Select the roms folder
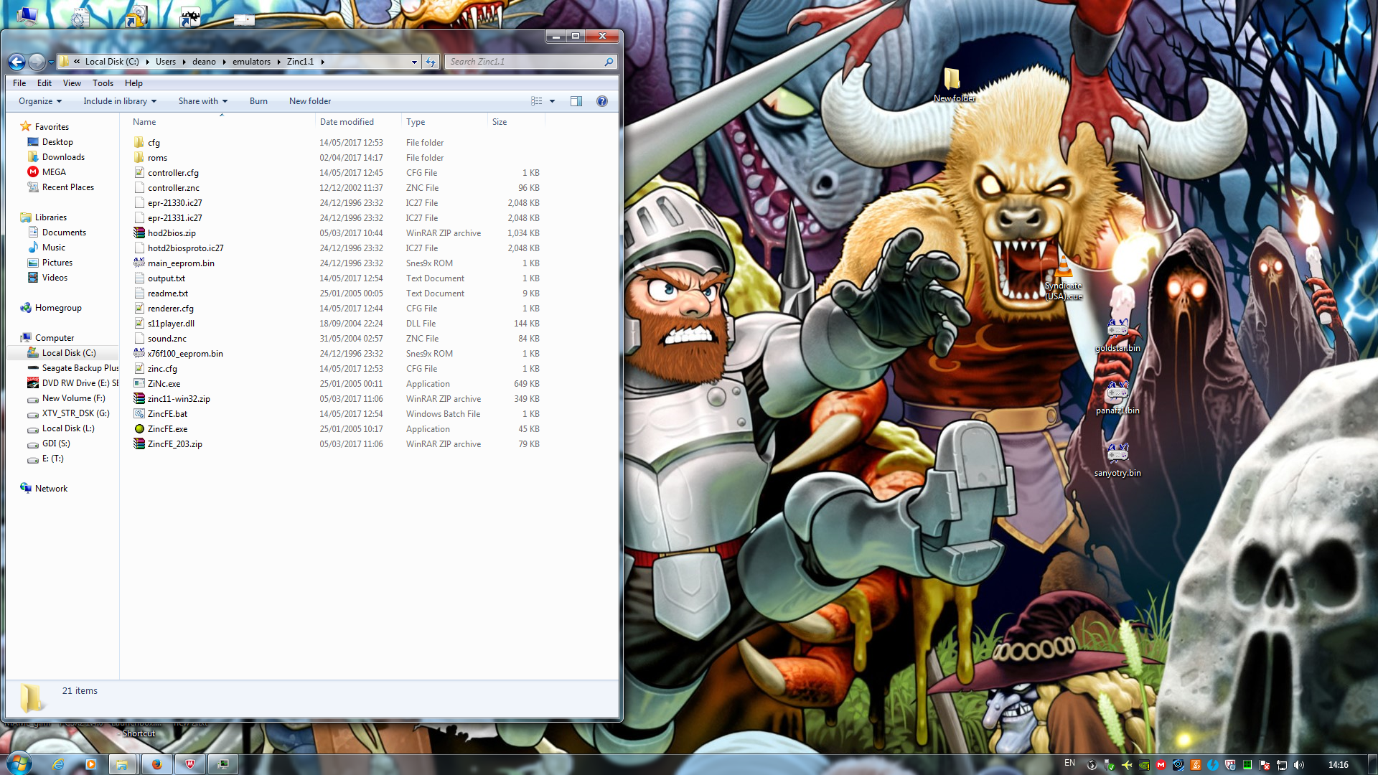This screenshot has height=775, width=1378. [x=157, y=158]
